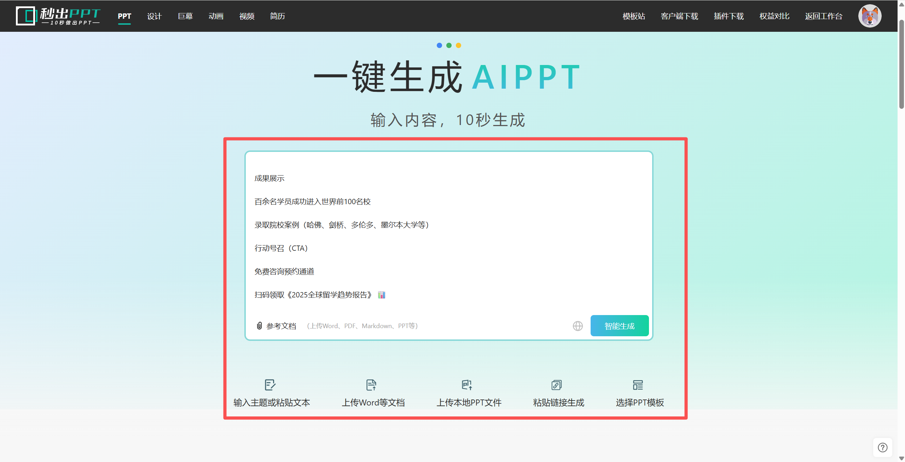
Task: Click the 上传本地PPT文件 icon
Action: [x=467, y=385]
